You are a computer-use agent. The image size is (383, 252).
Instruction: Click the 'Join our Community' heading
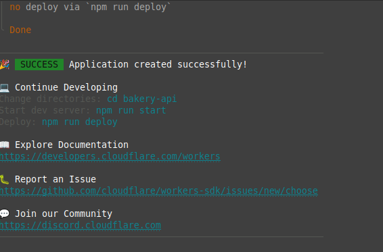[64, 213]
